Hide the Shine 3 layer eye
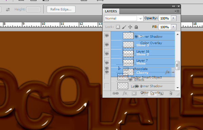The height and width of the screenshot is (130, 203). [107, 45]
